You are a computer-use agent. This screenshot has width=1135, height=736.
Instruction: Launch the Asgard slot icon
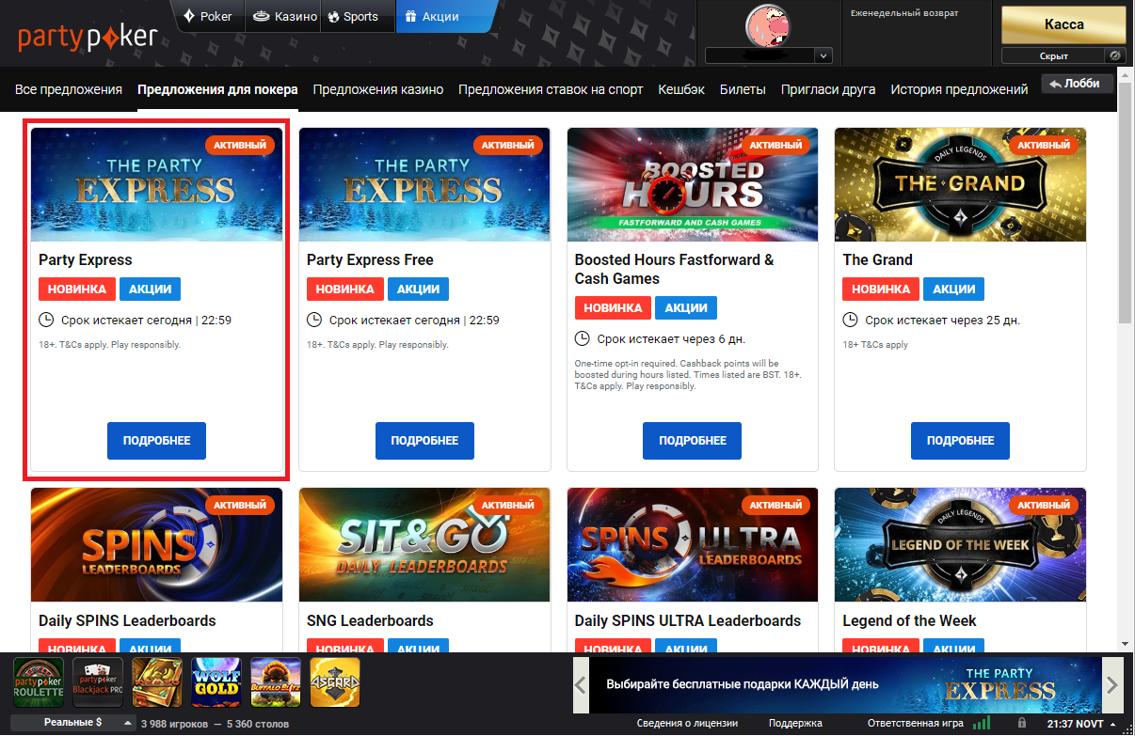tap(335, 682)
